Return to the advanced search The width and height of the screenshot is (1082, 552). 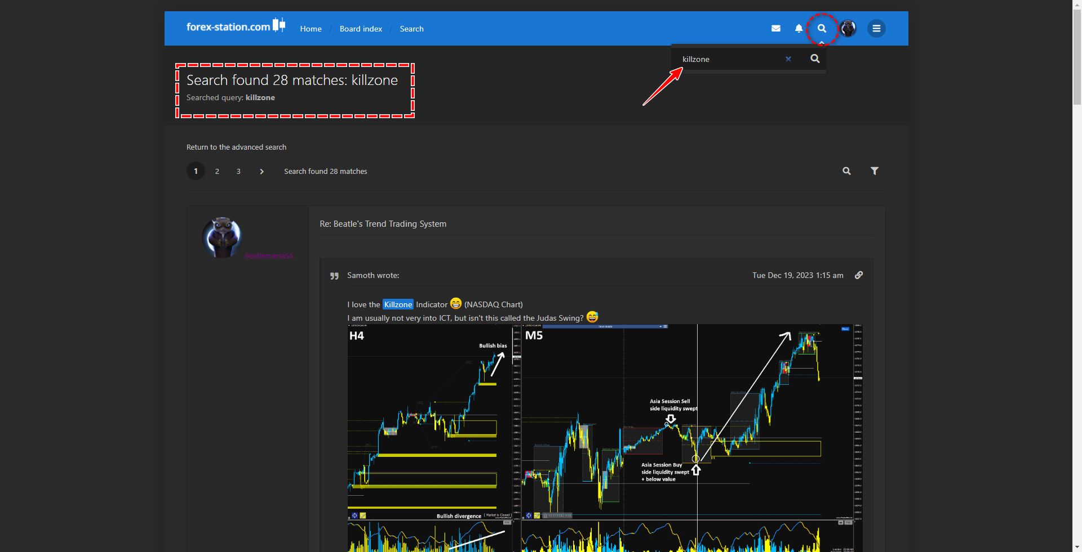coord(236,147)
